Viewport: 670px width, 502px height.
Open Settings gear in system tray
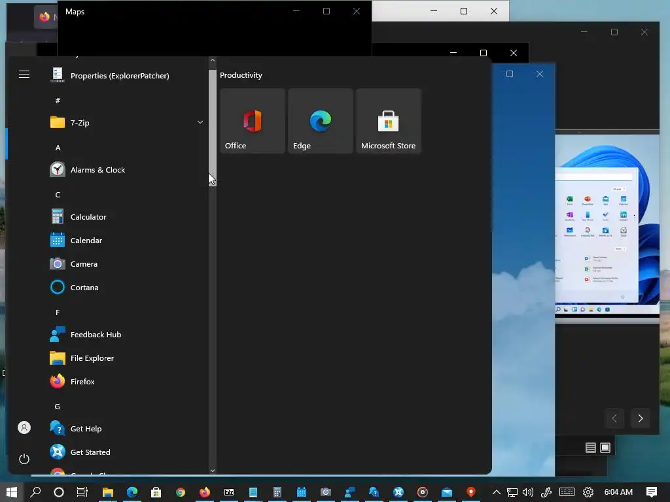pos(588,492)
